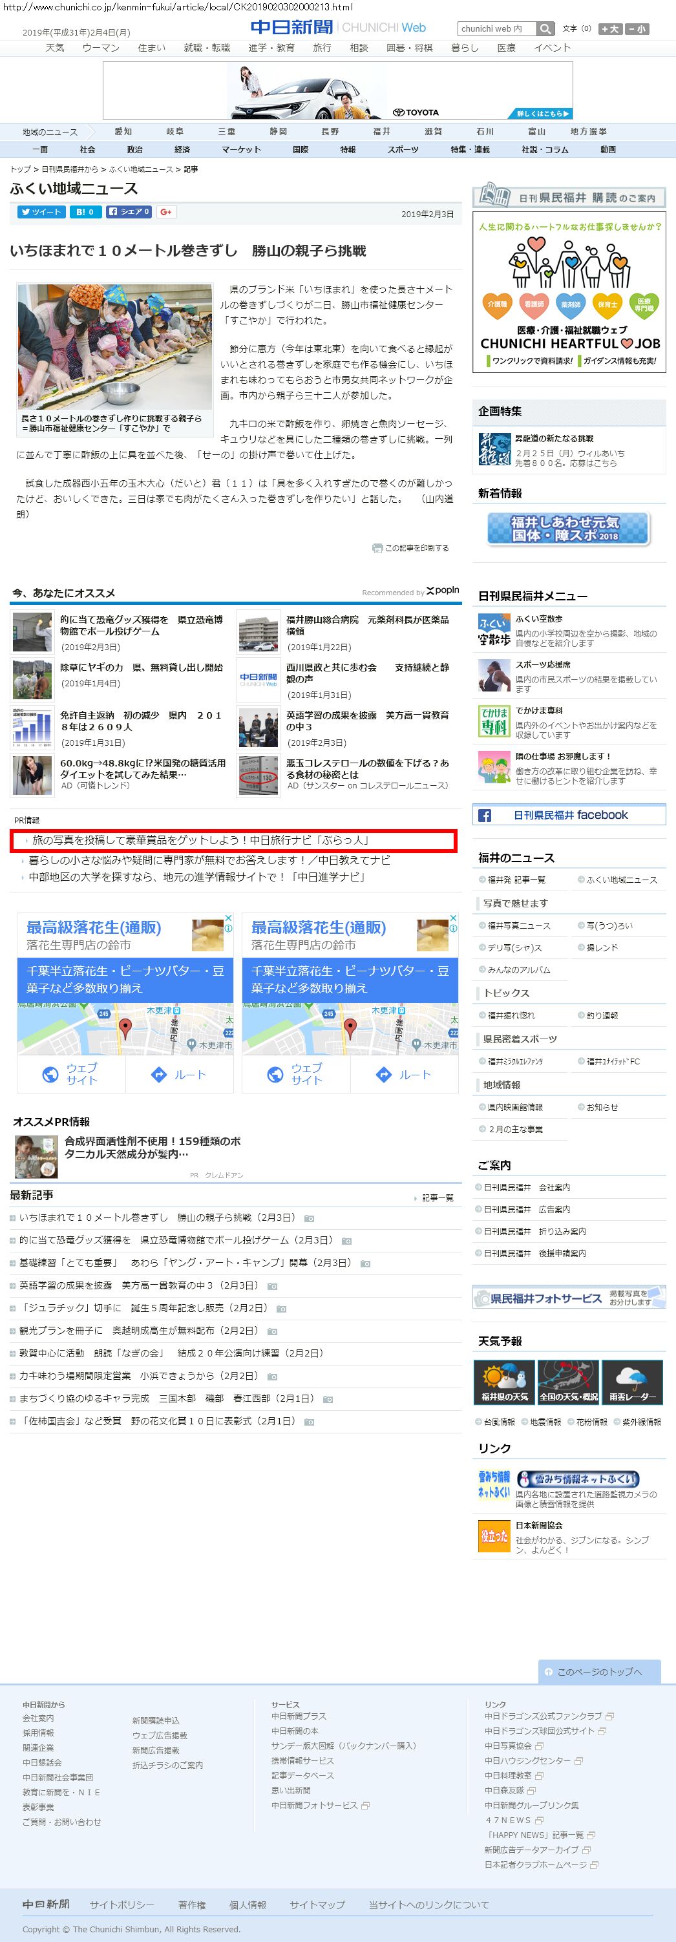Click ルート in right peanut ad
This screenshot has width=676, height=1942.
405,1074
